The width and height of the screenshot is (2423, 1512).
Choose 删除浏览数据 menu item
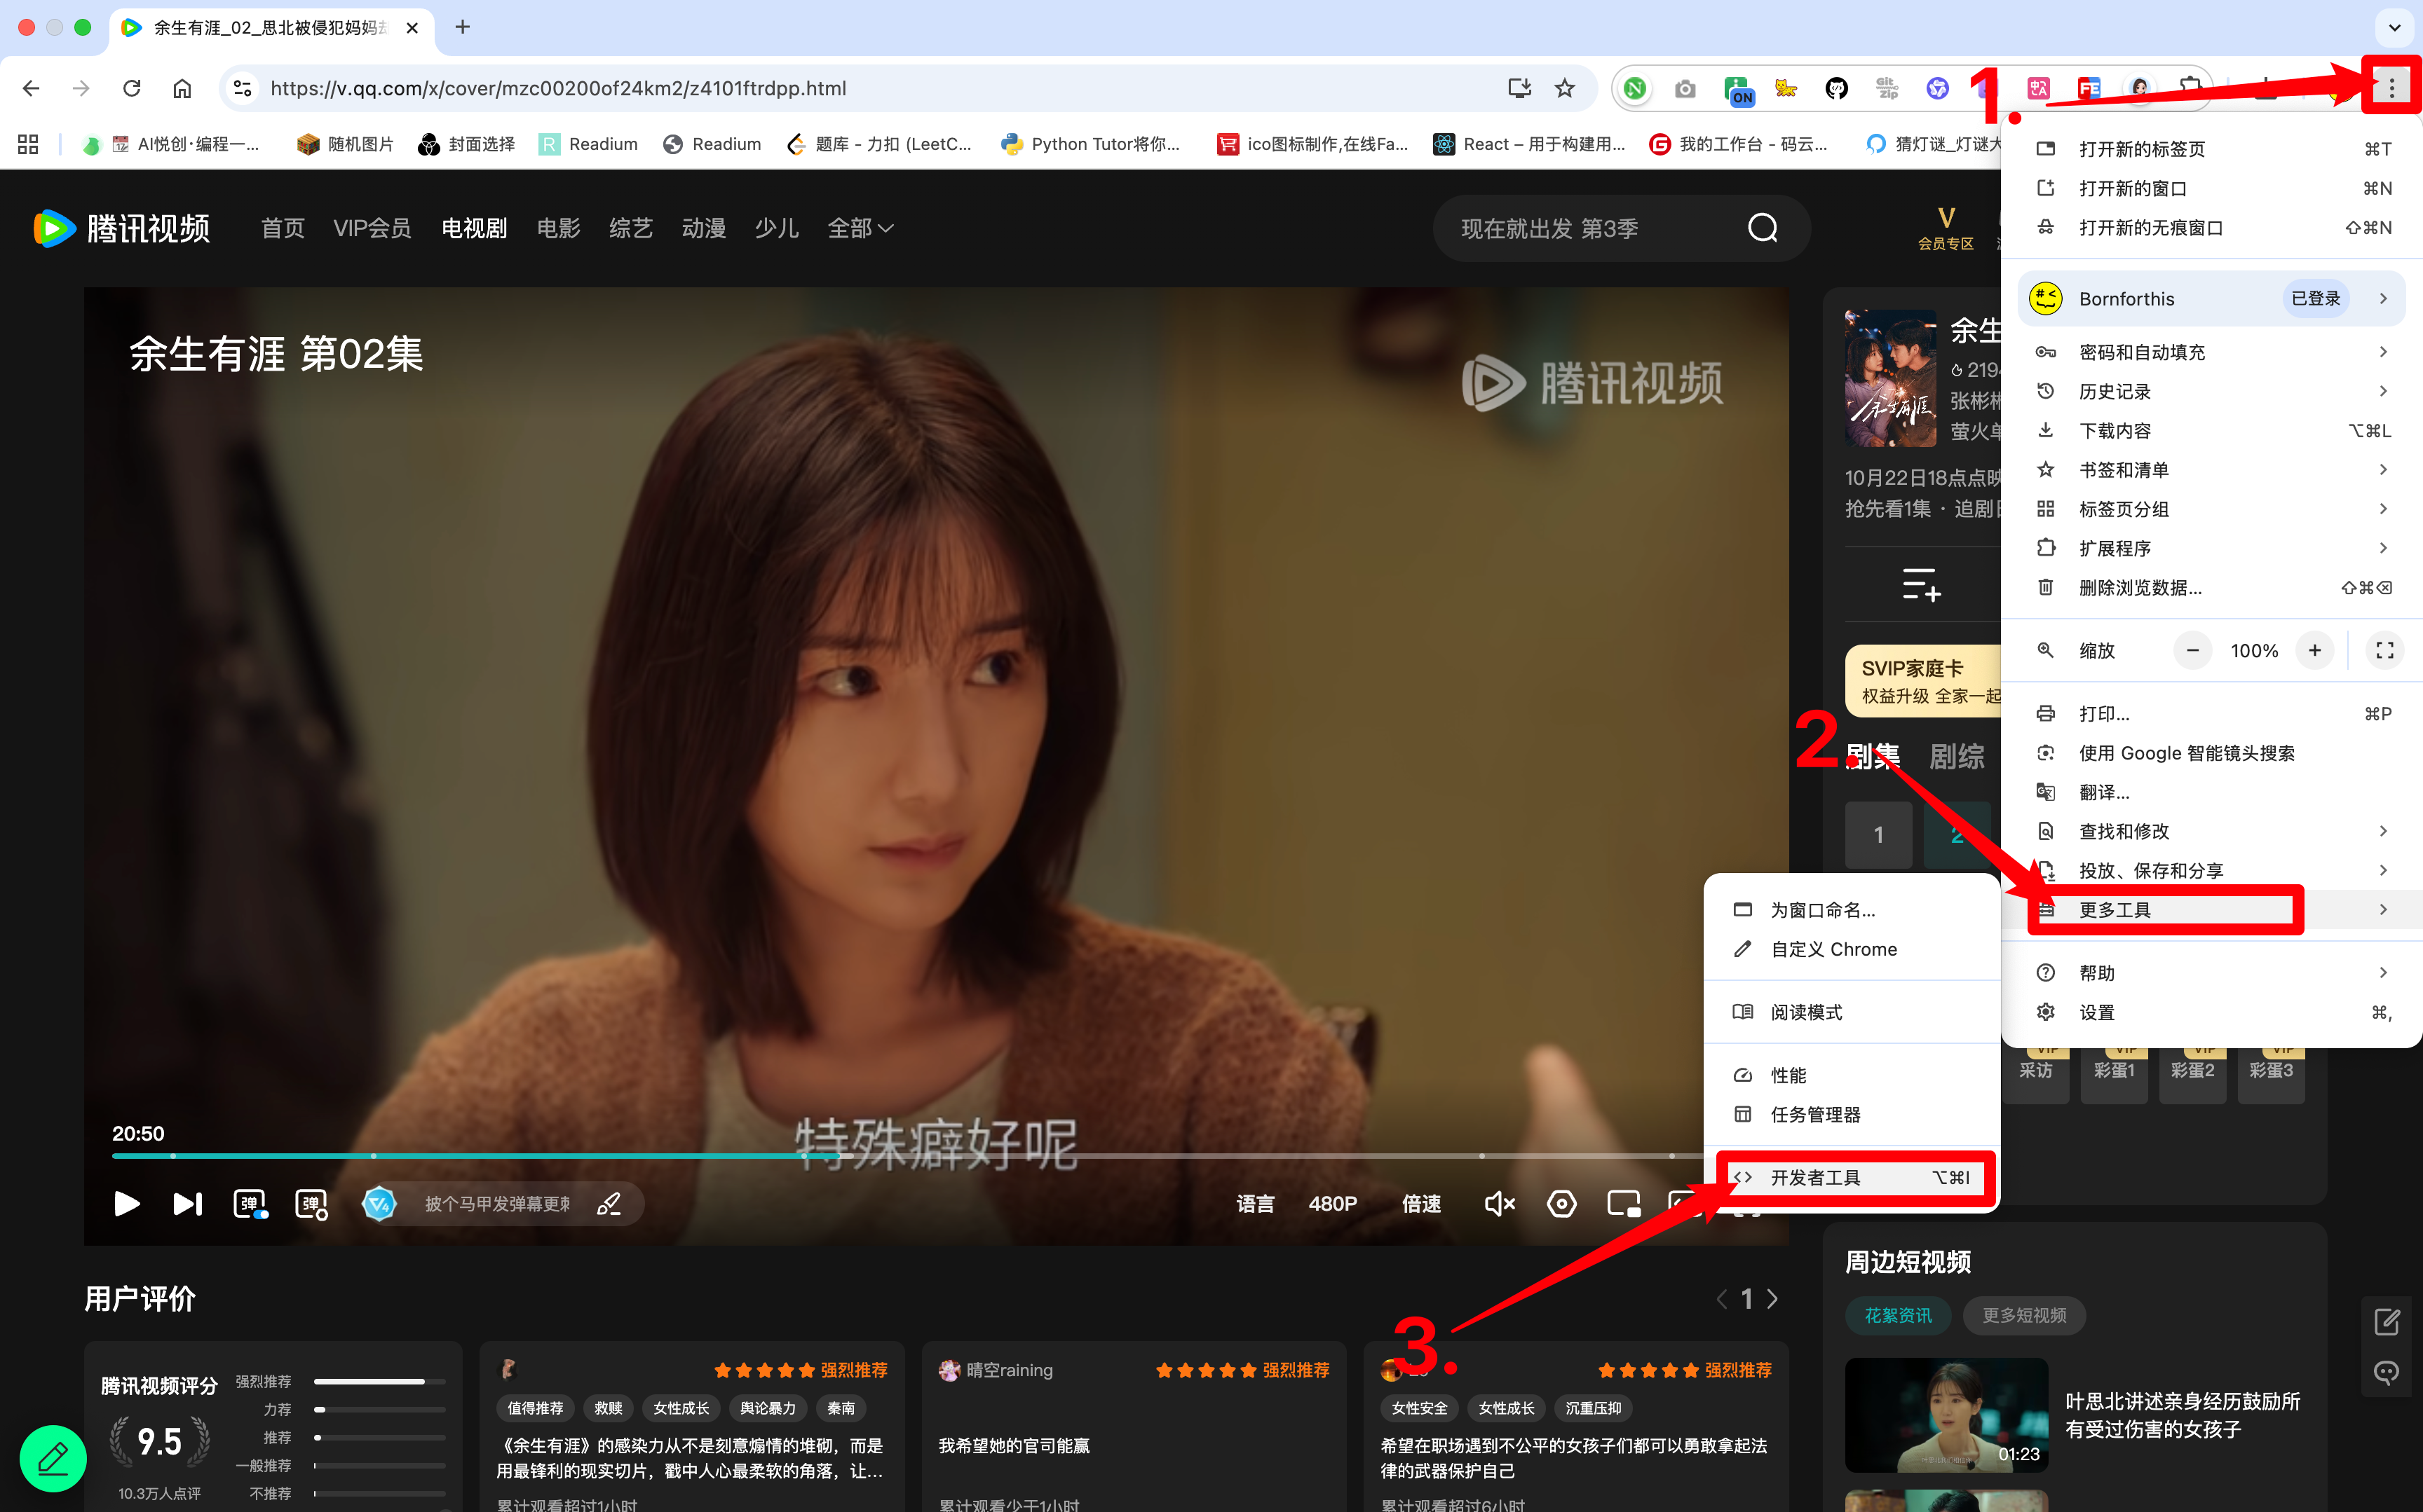[2212, 587]
